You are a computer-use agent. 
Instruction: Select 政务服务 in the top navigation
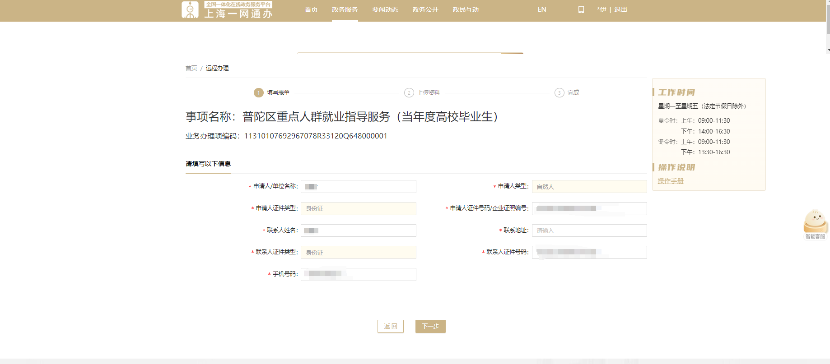(x=345, y=9)
